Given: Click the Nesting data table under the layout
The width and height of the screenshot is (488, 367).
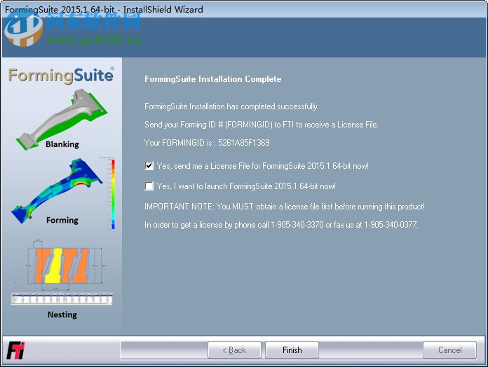Looking at the screenshot, I should (x=62, y=299).
